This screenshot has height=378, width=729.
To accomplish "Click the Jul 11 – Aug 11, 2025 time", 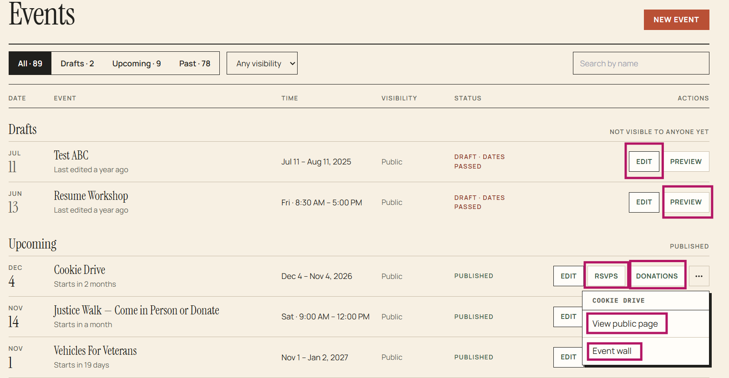I will pyautogui.click(x=316, y=162).
